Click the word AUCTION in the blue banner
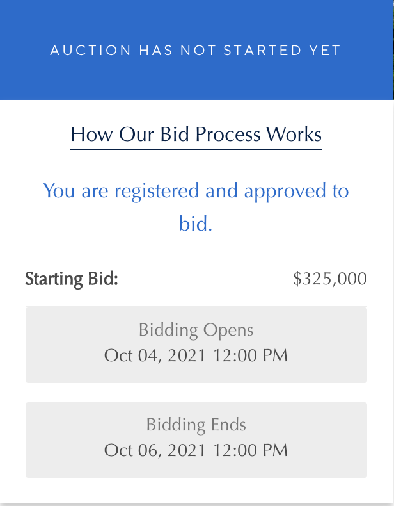Screen dimensions: 394x506 pyautogui.click(x=91, y=51)
